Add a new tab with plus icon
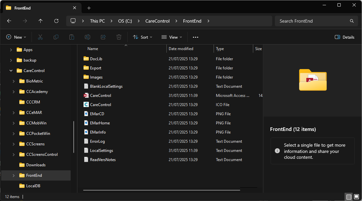Image resolution: width=362 pixels, height=201 pixels. (89, 8)
